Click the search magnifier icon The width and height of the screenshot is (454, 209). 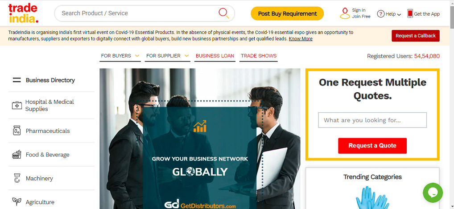click(x=223, y=13)
